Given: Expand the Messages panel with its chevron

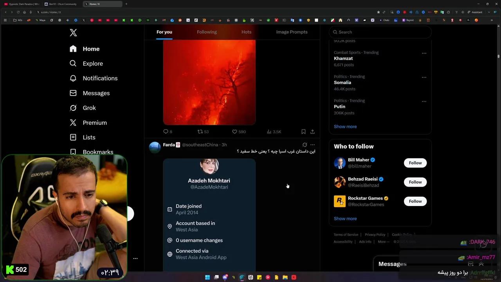Looking at the screenshot, I should (481, 264).
